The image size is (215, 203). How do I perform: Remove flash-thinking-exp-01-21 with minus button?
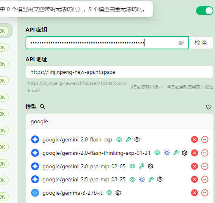(205, 153)
